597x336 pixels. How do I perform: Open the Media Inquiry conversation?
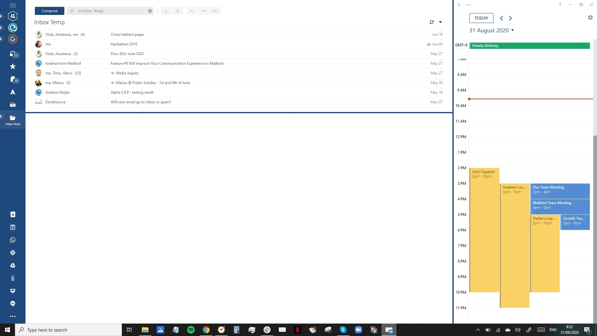click(x=238, y=73)
